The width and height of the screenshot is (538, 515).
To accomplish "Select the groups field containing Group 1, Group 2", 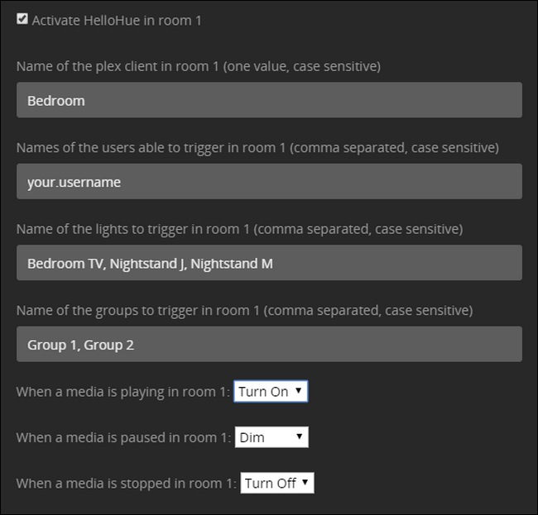I will pos(269,344).
